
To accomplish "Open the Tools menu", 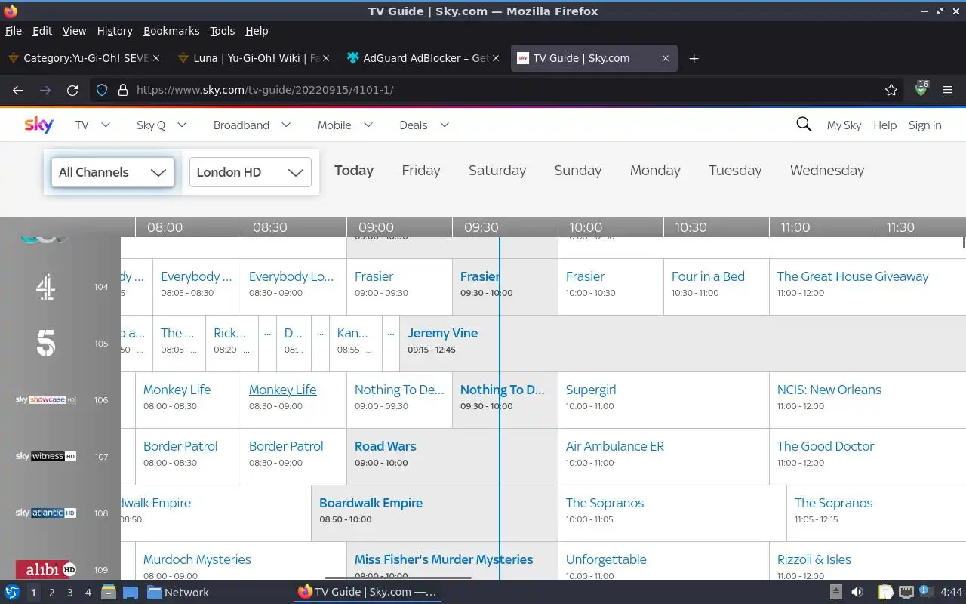I will [223, 31].
